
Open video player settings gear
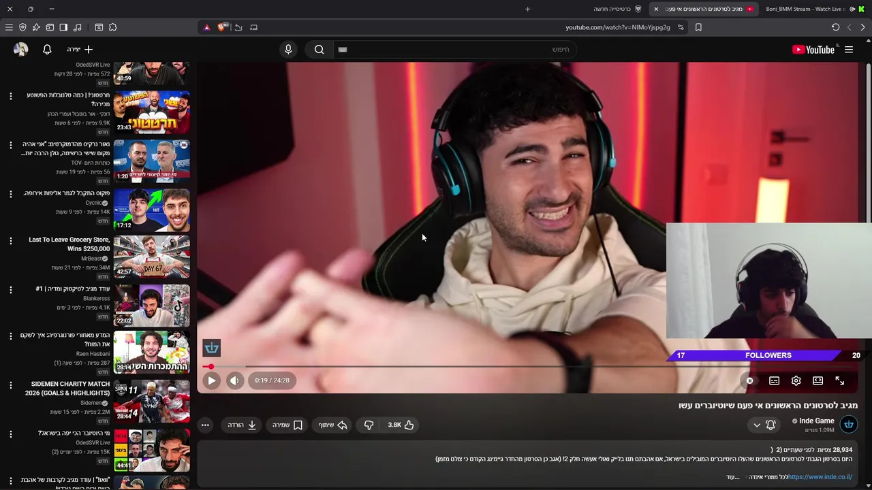pos(796,381)
